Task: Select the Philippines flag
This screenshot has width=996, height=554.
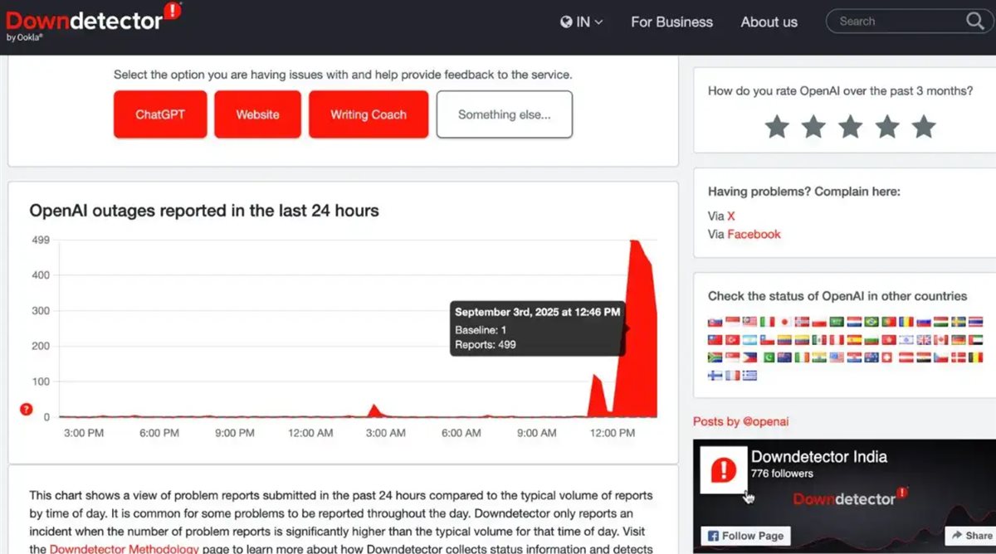Action: click(749, 357)
